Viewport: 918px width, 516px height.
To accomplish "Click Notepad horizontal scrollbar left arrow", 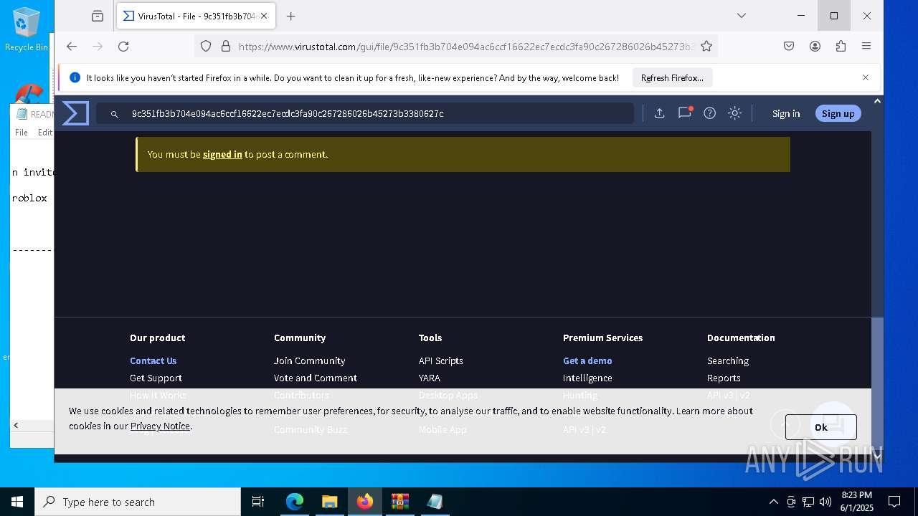I will tap(16, 425).
